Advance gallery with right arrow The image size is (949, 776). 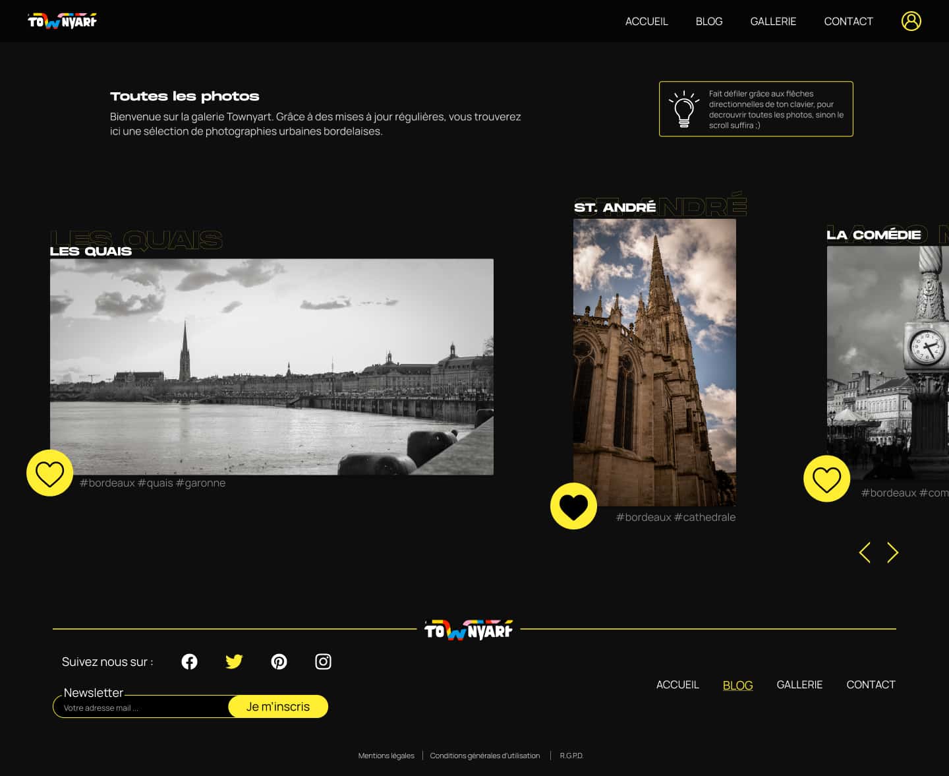click(892, 552)
